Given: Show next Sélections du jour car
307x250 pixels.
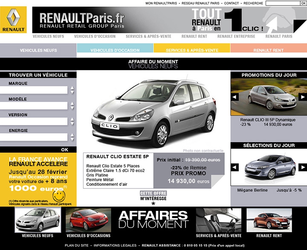Looking at the screenshot, I should [x=302, y=167].
